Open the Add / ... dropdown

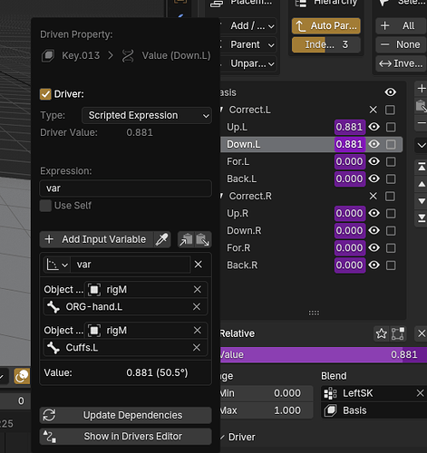[248, 26]
